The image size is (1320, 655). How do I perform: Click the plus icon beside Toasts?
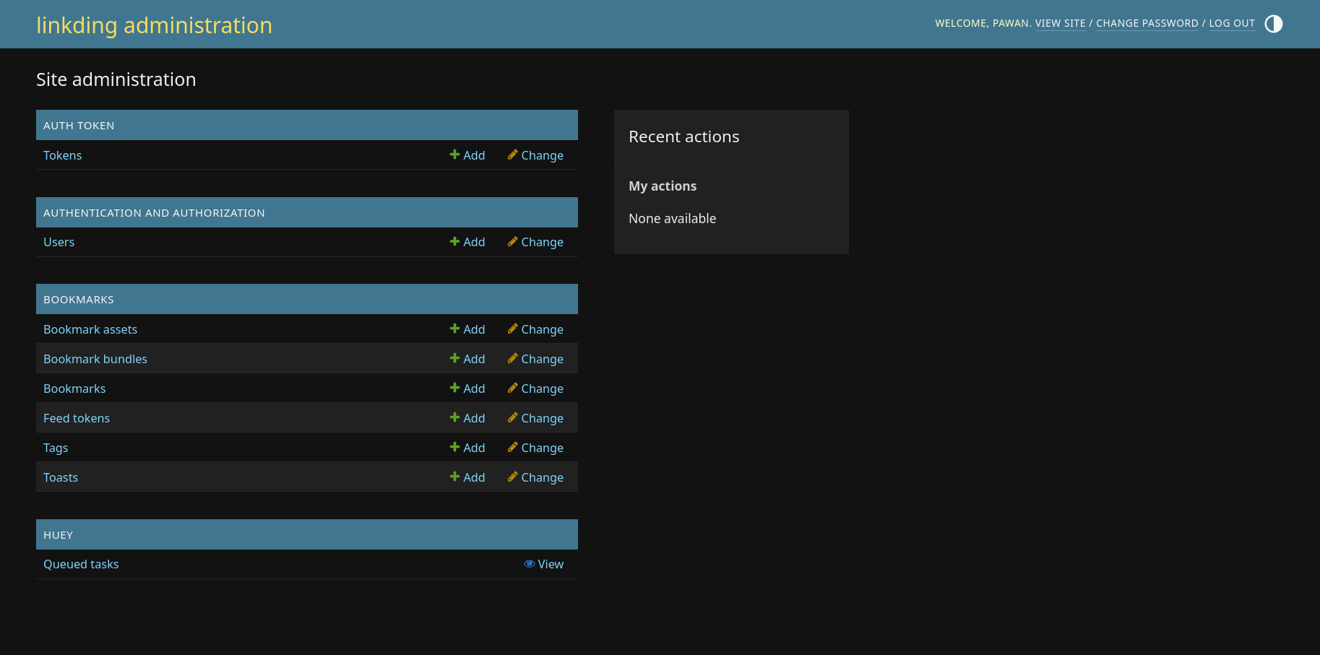[x=454, y=477]
